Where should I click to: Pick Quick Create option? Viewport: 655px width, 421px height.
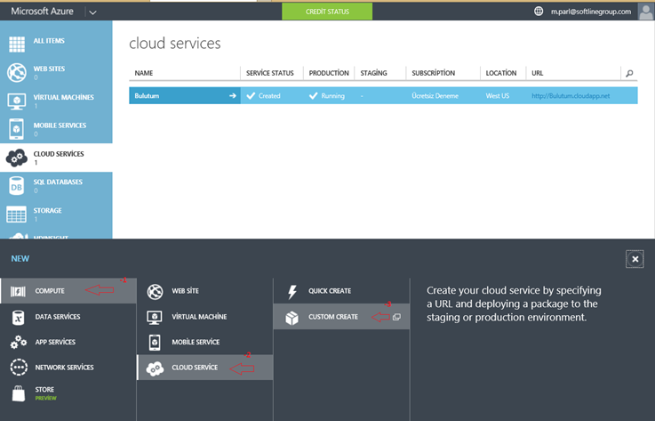pos(341,291)
